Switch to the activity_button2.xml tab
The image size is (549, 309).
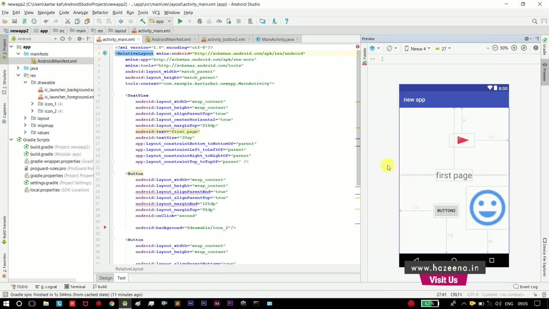(x=226, y=39)
